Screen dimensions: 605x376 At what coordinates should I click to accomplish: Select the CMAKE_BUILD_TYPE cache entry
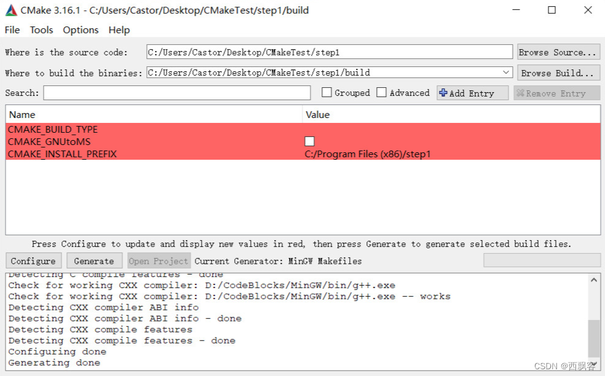click(52, 129)
